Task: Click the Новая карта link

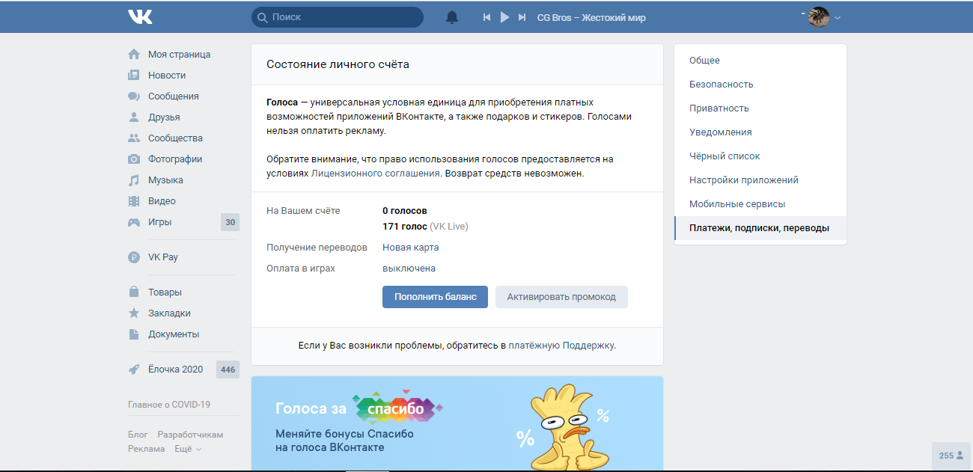Action: pyautogui.click(x=411, y=247)
